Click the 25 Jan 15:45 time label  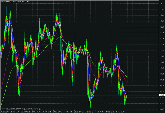click(15, 112)
